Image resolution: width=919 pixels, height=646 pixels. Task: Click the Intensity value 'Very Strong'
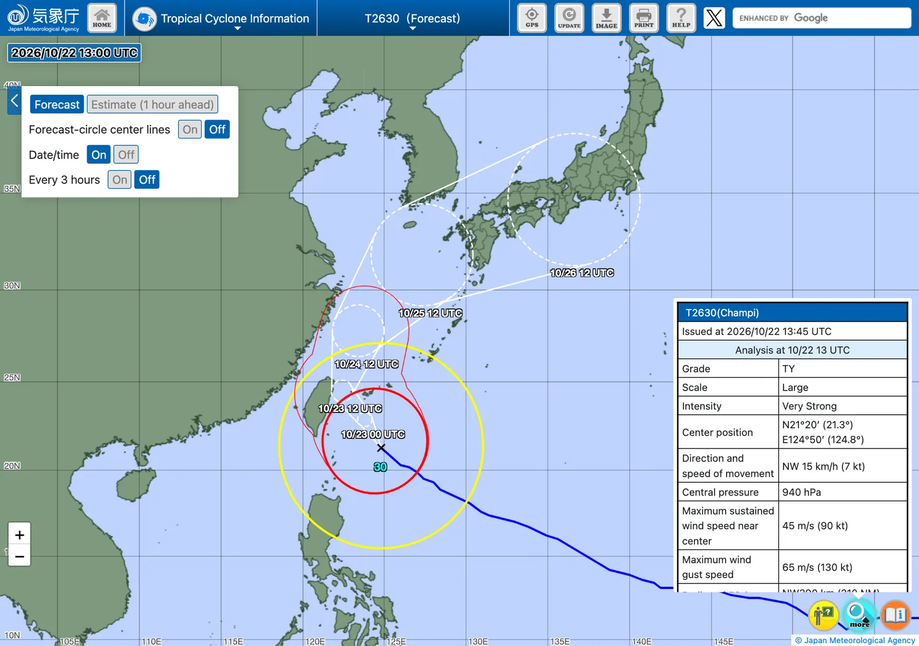pyautogui.click(x=809, y=406)
